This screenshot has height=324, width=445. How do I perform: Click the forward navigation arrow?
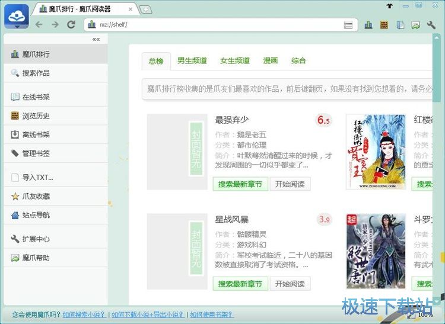55,25
